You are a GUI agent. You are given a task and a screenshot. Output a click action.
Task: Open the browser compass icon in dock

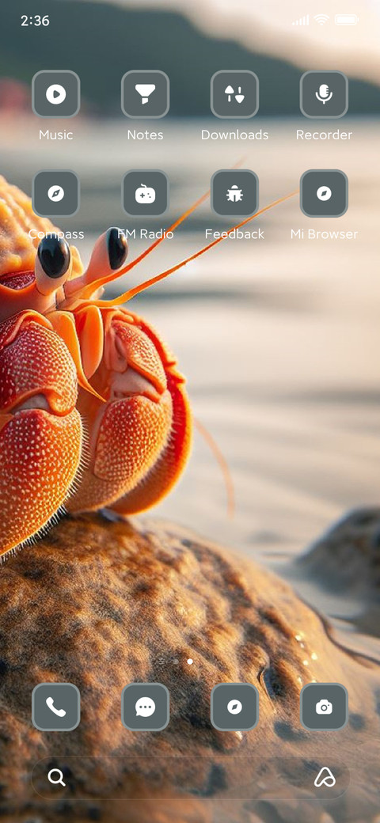(x=234, y=707)
